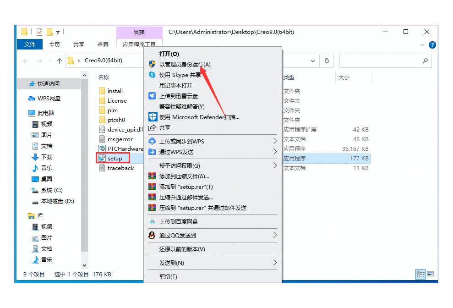Click the Baidu Netdisk upload icon
This screenshot has width=453, height=308.
click(x=152, y=222)
